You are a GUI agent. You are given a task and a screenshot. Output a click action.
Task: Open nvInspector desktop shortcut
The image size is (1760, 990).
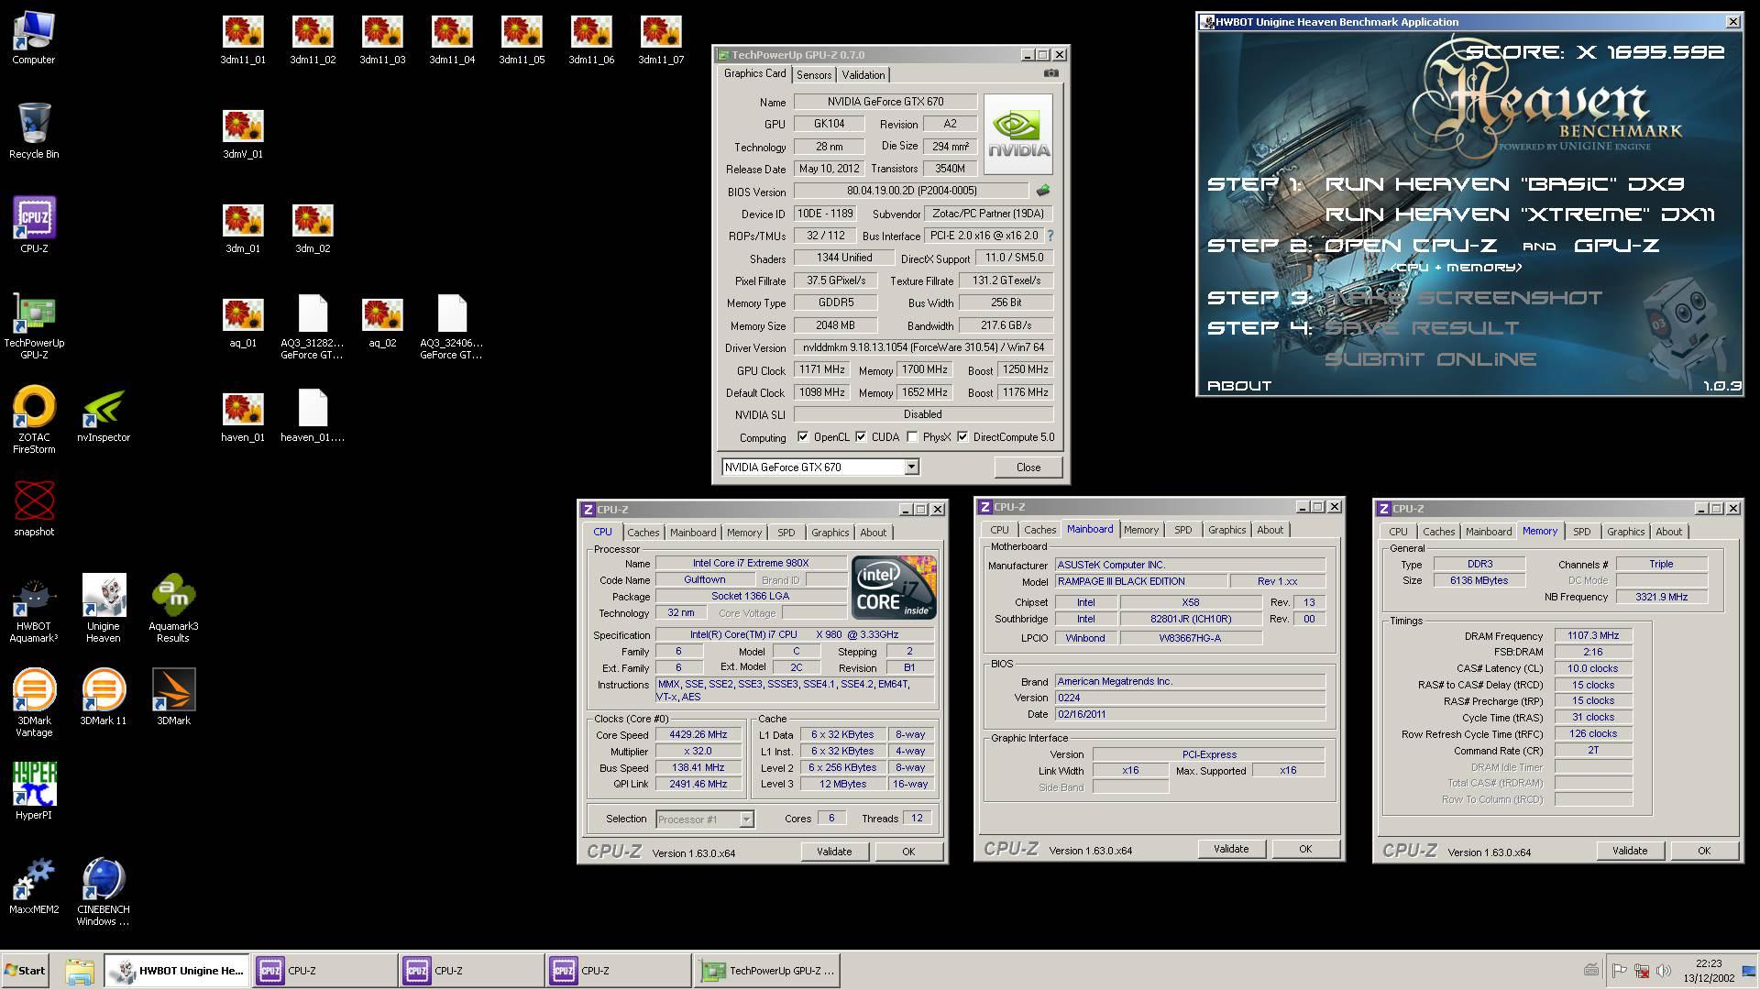(104, 417)
